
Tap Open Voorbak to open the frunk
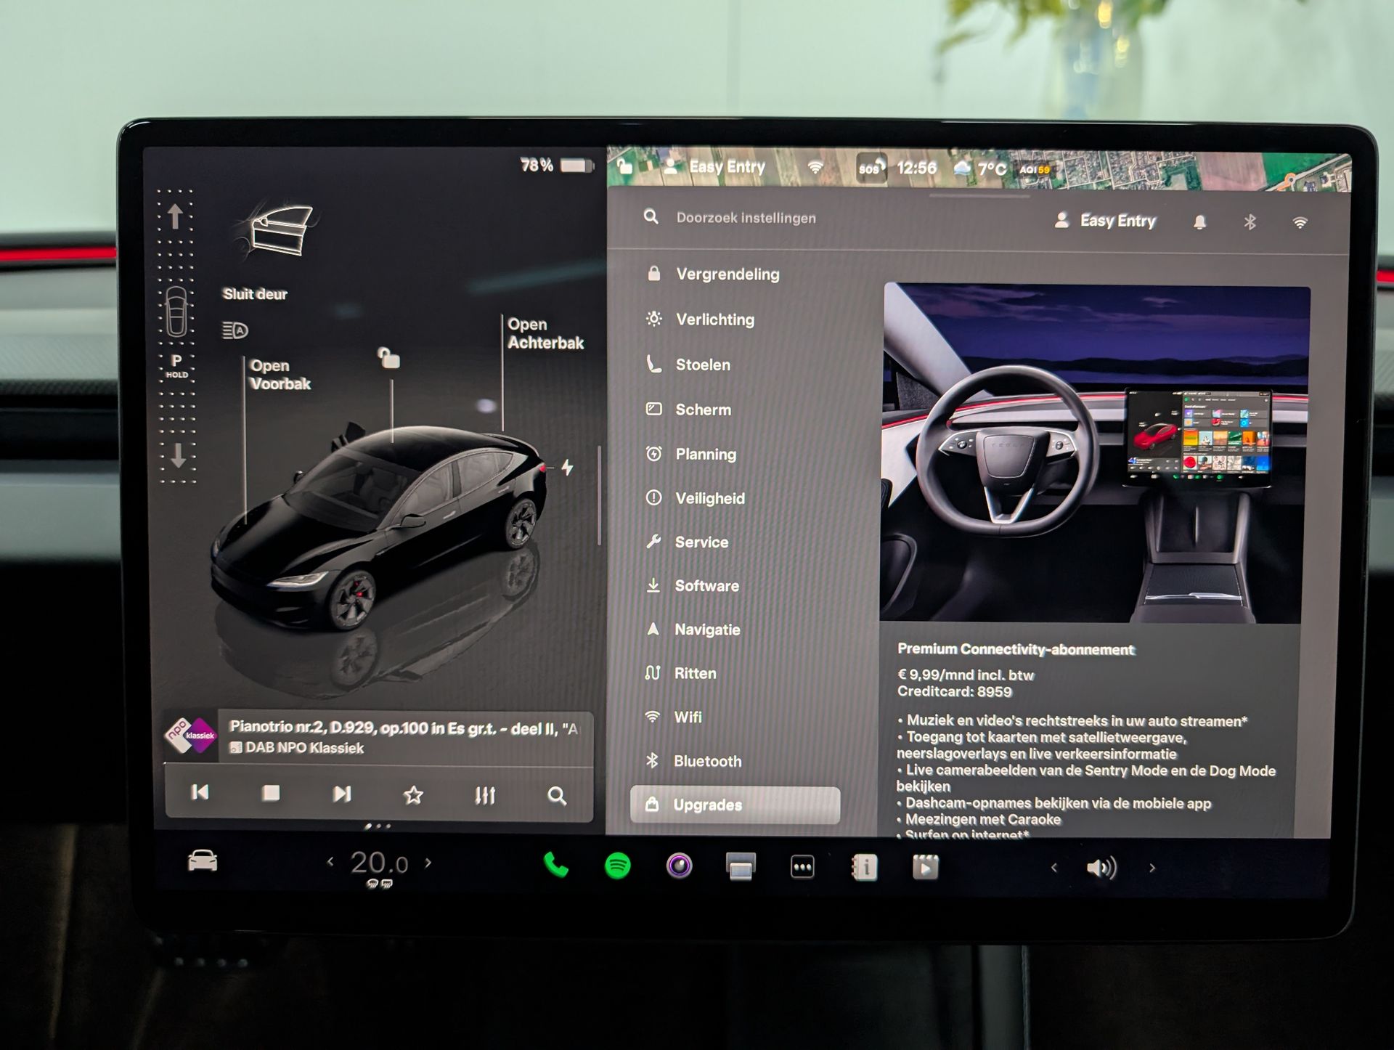point(280,375)
